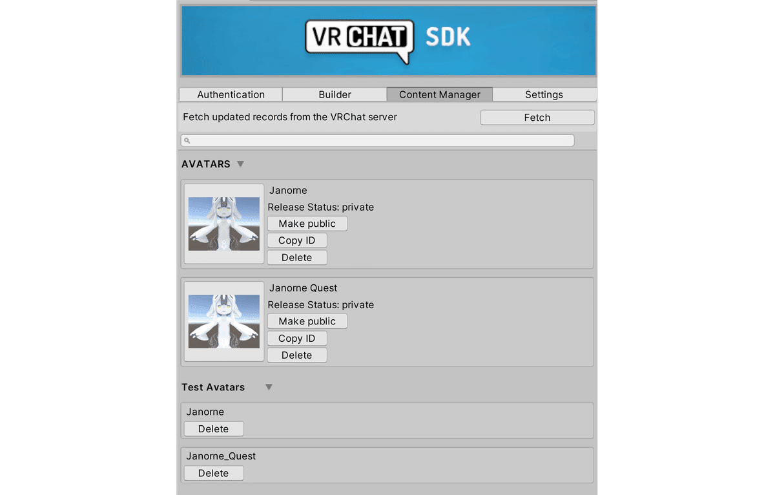The width and height of the screenshot is (775, 495).
Task: Click the 'Janorne Quest' avatar name
Action: (303, 288)
